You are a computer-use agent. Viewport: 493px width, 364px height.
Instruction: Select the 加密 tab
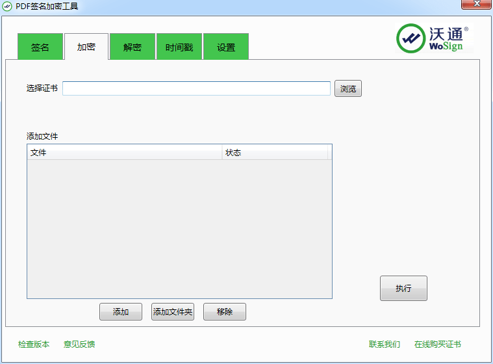click(x=86, y=47)
